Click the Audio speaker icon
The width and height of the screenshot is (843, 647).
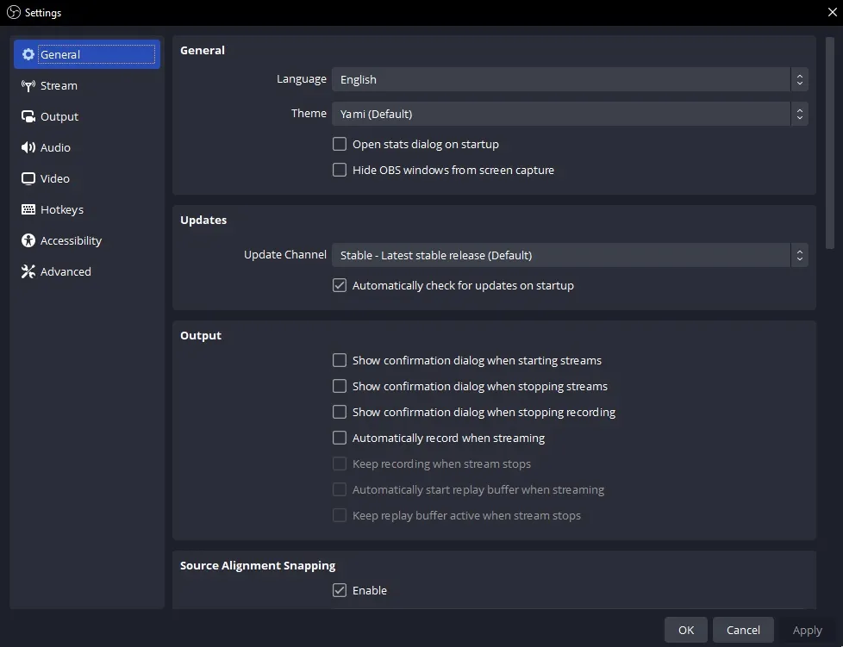point(28,147)
